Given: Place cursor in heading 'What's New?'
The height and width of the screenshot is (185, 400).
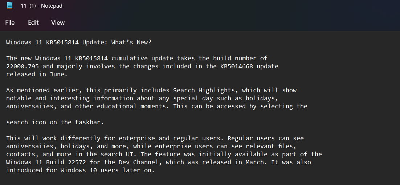Looking at the screenshot, I should point(131,42).
